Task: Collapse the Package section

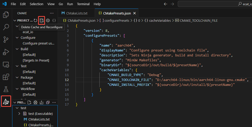Action: 17,78
